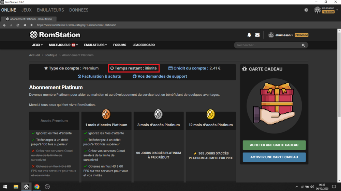Click ACTIVER UNE CARTE CADEAU button
Screen dimensions: 341x191
point(274,157)
